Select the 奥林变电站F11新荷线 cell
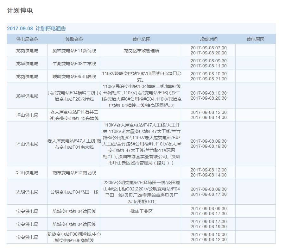The height and width of the screenshot is (248, 285). tap(74, 51)
